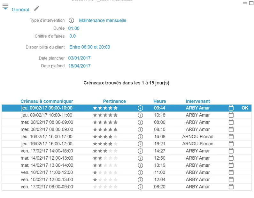Viewport: 254px width, 198px height.
Task: Open calendar icon for jeu. 09/02/17 09:00-10:00 slot
Action: [x=231, y=108]
